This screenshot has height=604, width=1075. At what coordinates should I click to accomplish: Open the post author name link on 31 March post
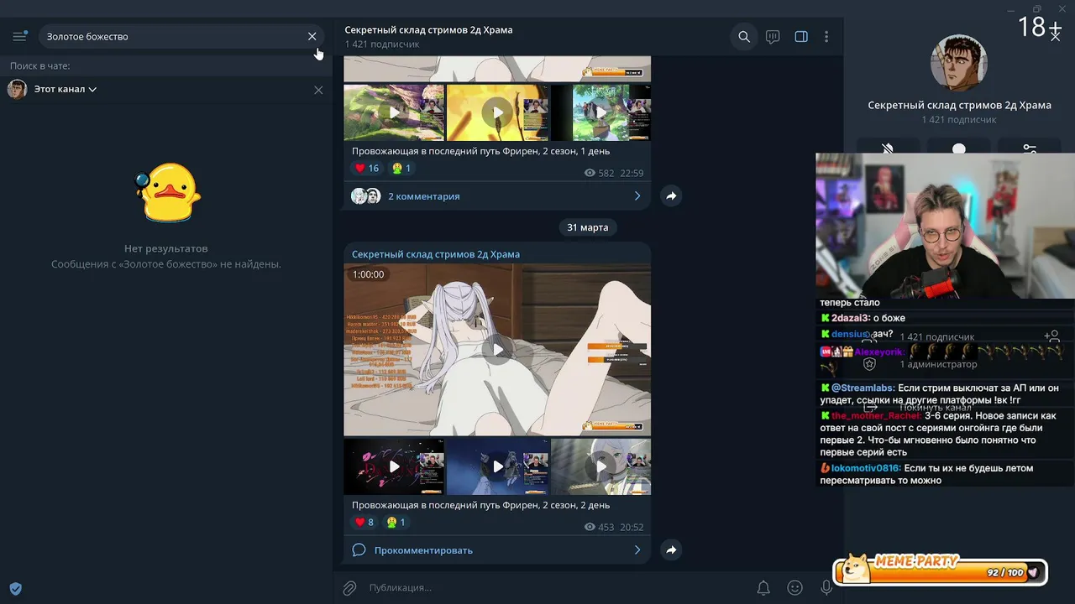(436, 254)
